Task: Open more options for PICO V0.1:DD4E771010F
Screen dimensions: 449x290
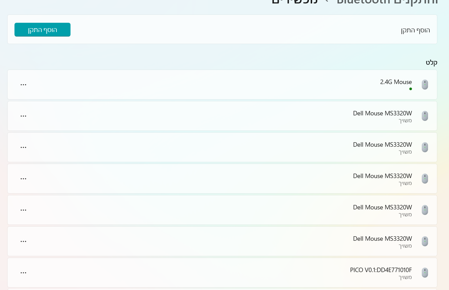Action: [23, 273]
